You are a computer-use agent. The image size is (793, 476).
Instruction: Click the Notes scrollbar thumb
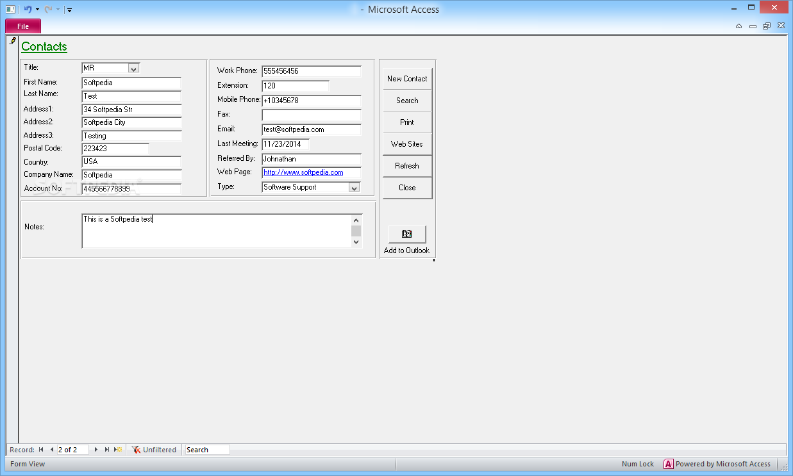point(356,231)
